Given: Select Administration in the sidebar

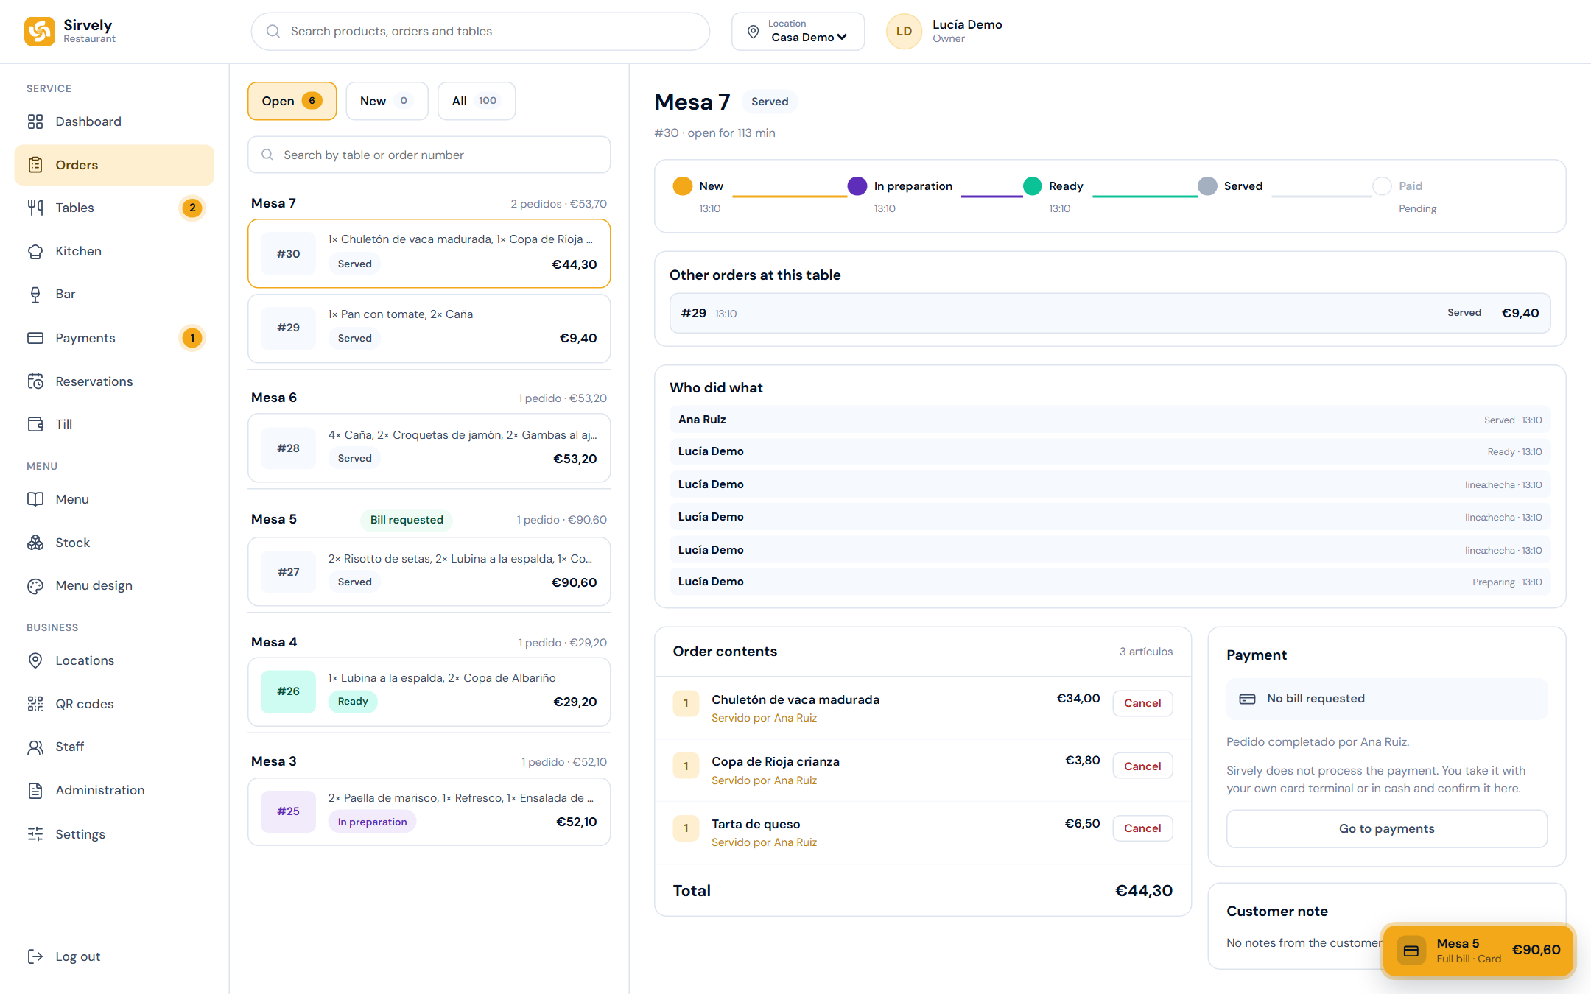Looking at the screenshot, I should click(x=114, y=790).
